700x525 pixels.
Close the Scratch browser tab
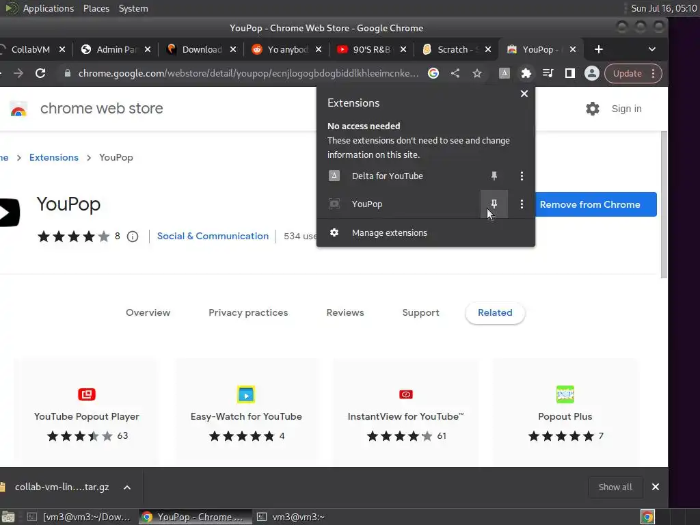(488, 49)
